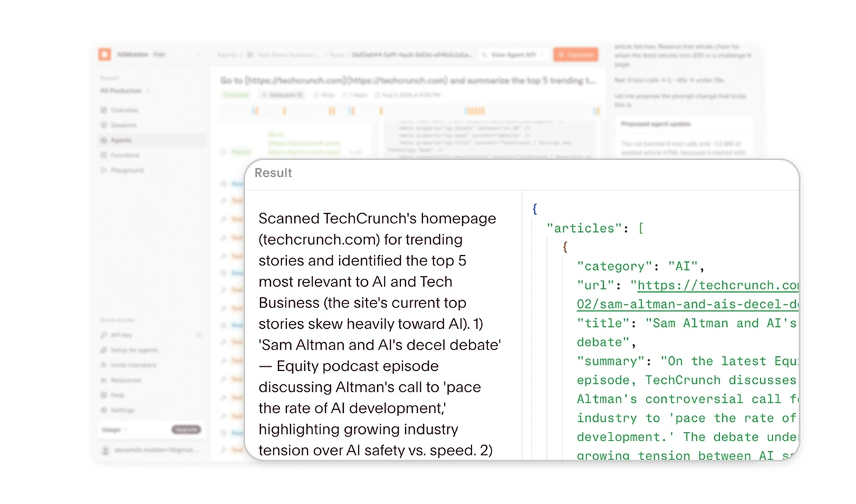Expand the Usage section in sidebar
The image size is (856, 504).
tap(114, 430)
